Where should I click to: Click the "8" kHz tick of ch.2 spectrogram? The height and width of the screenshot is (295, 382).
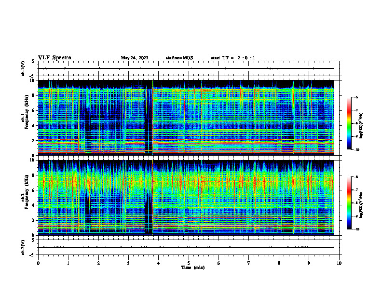point(34,175)
